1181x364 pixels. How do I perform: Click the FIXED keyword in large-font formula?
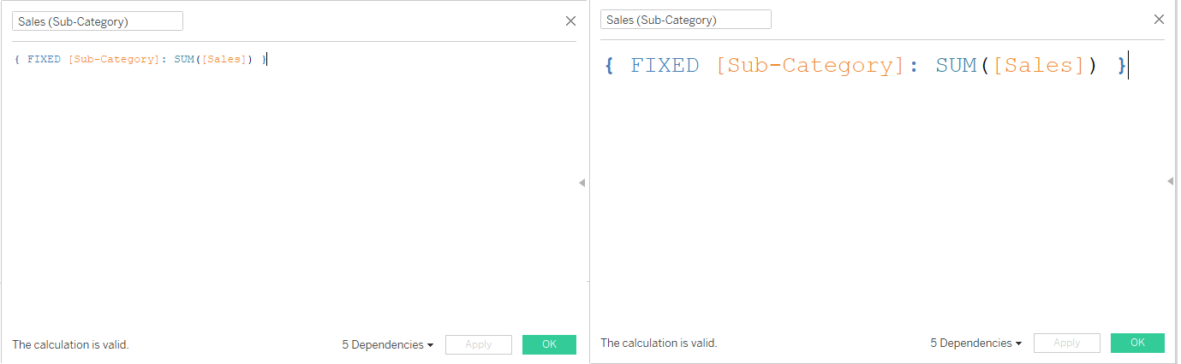click(x=665, y=66)
